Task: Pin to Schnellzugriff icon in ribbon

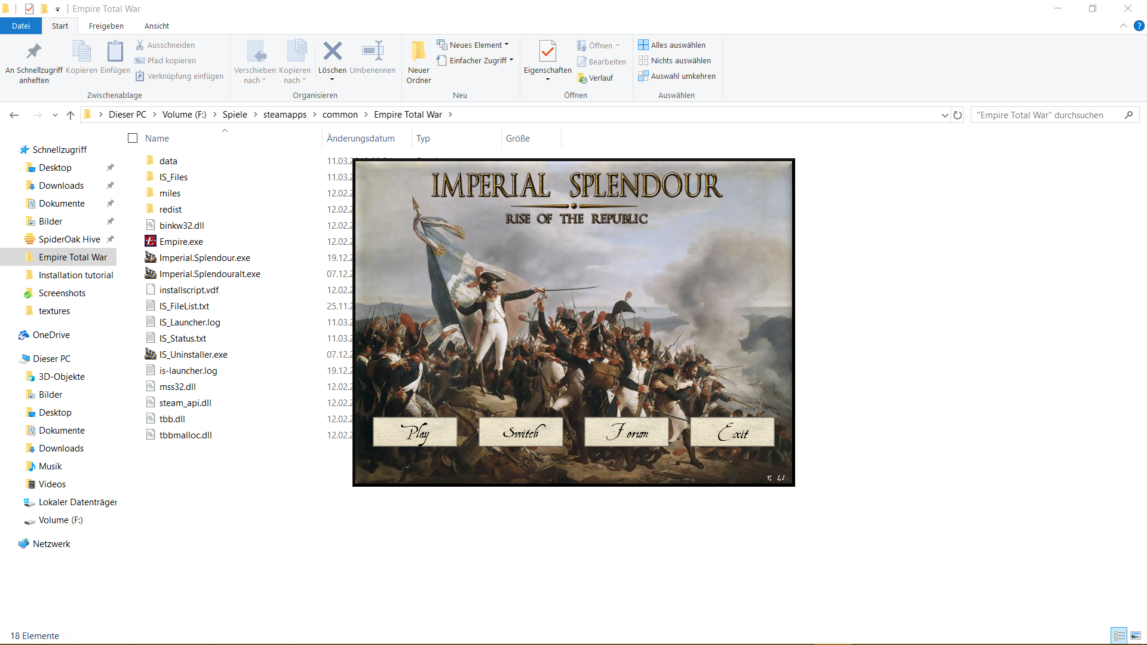Action: (x=34, y=51)
